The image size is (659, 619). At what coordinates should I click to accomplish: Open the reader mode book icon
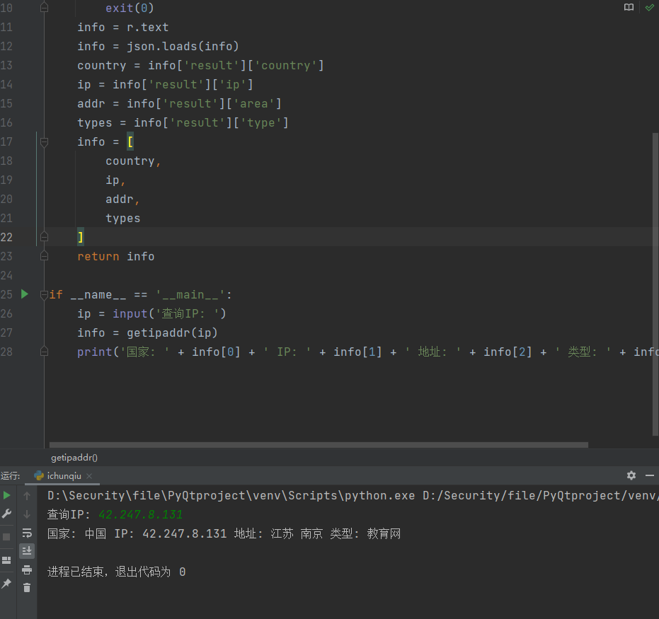[629, 7]
